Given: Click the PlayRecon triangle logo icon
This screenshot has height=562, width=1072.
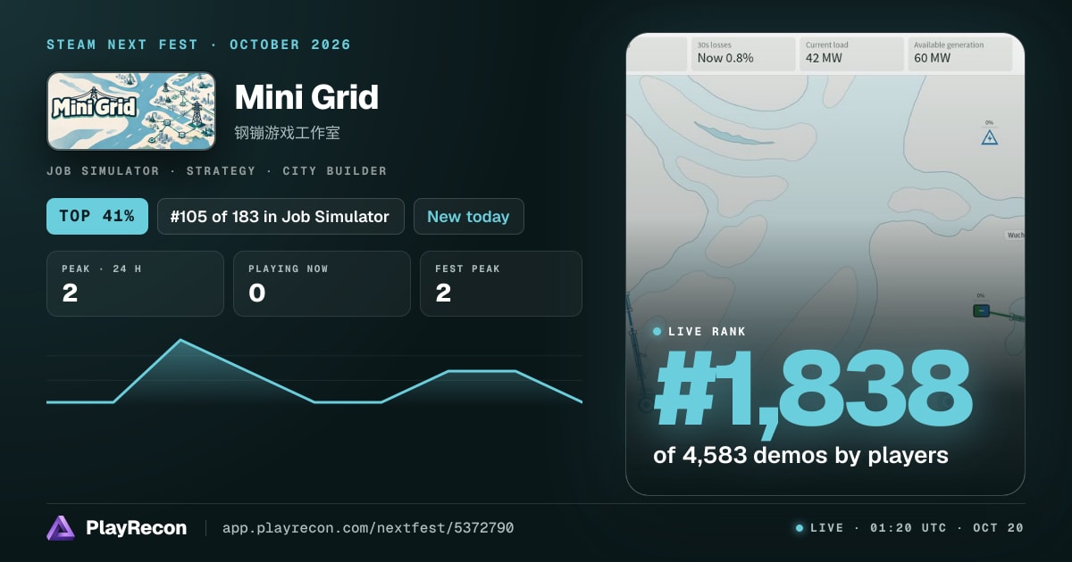Looking at the screenshot, I should click(x=61, y=528).
